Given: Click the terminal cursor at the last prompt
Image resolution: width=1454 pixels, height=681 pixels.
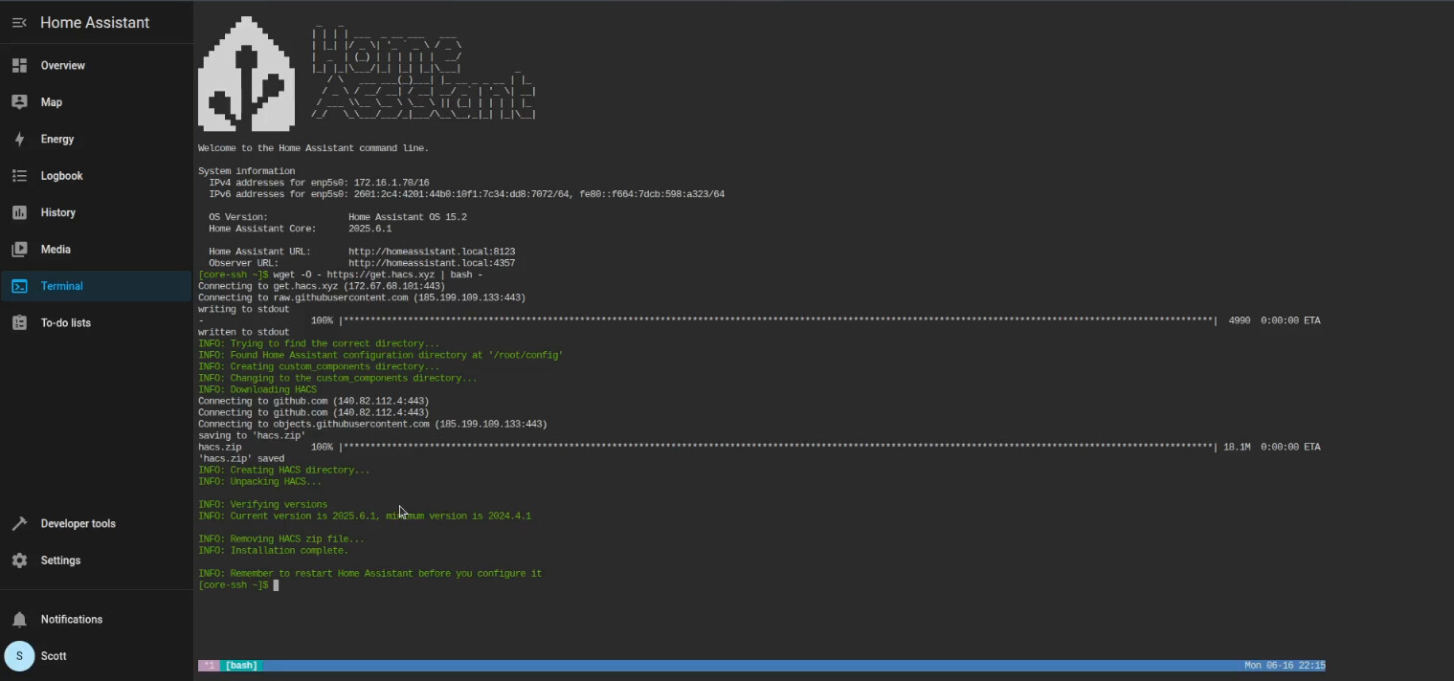Looking at the screenshot, I should tap(276, 585).
